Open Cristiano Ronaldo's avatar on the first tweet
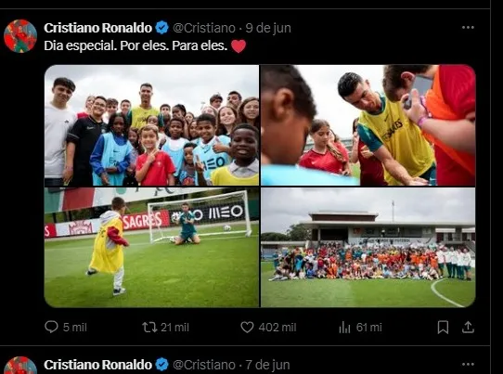The width and height of the screenshot is (503, 374). coord(20,36)
